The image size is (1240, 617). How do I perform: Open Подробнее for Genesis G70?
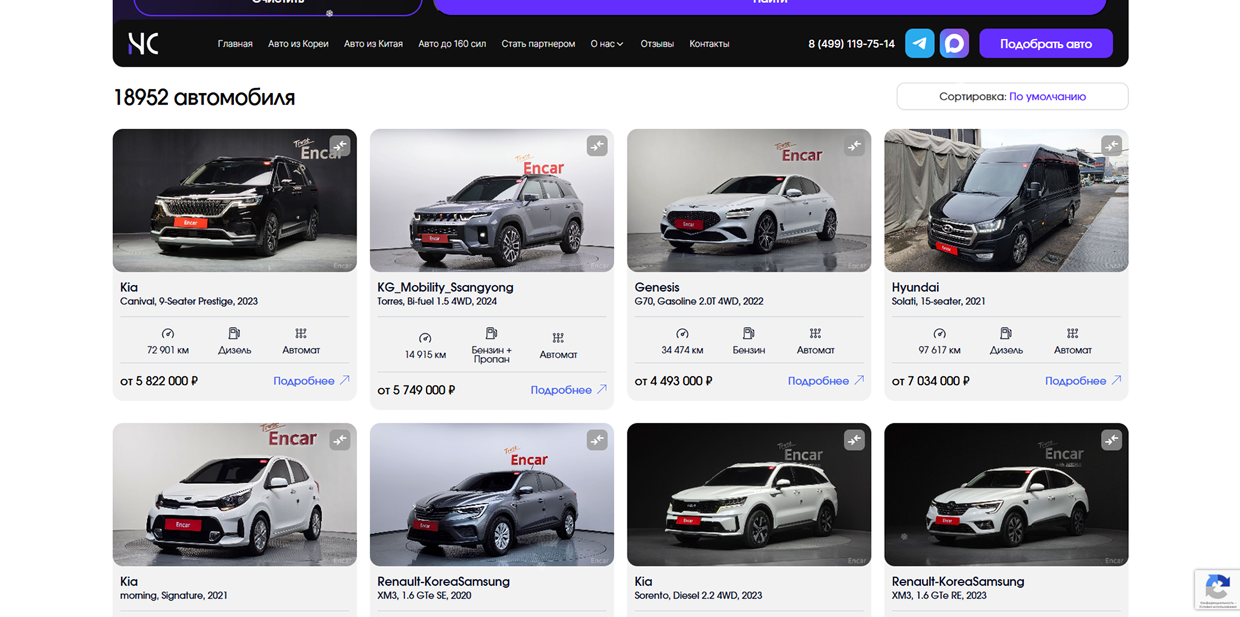coord(826,381)
